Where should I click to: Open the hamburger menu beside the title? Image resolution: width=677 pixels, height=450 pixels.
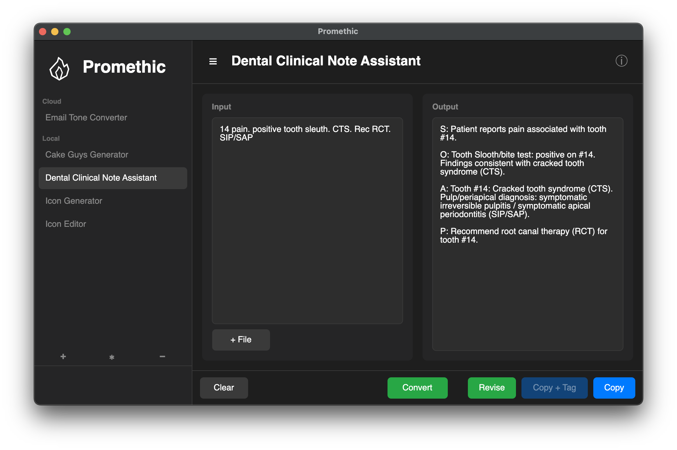tap(212, 61)
